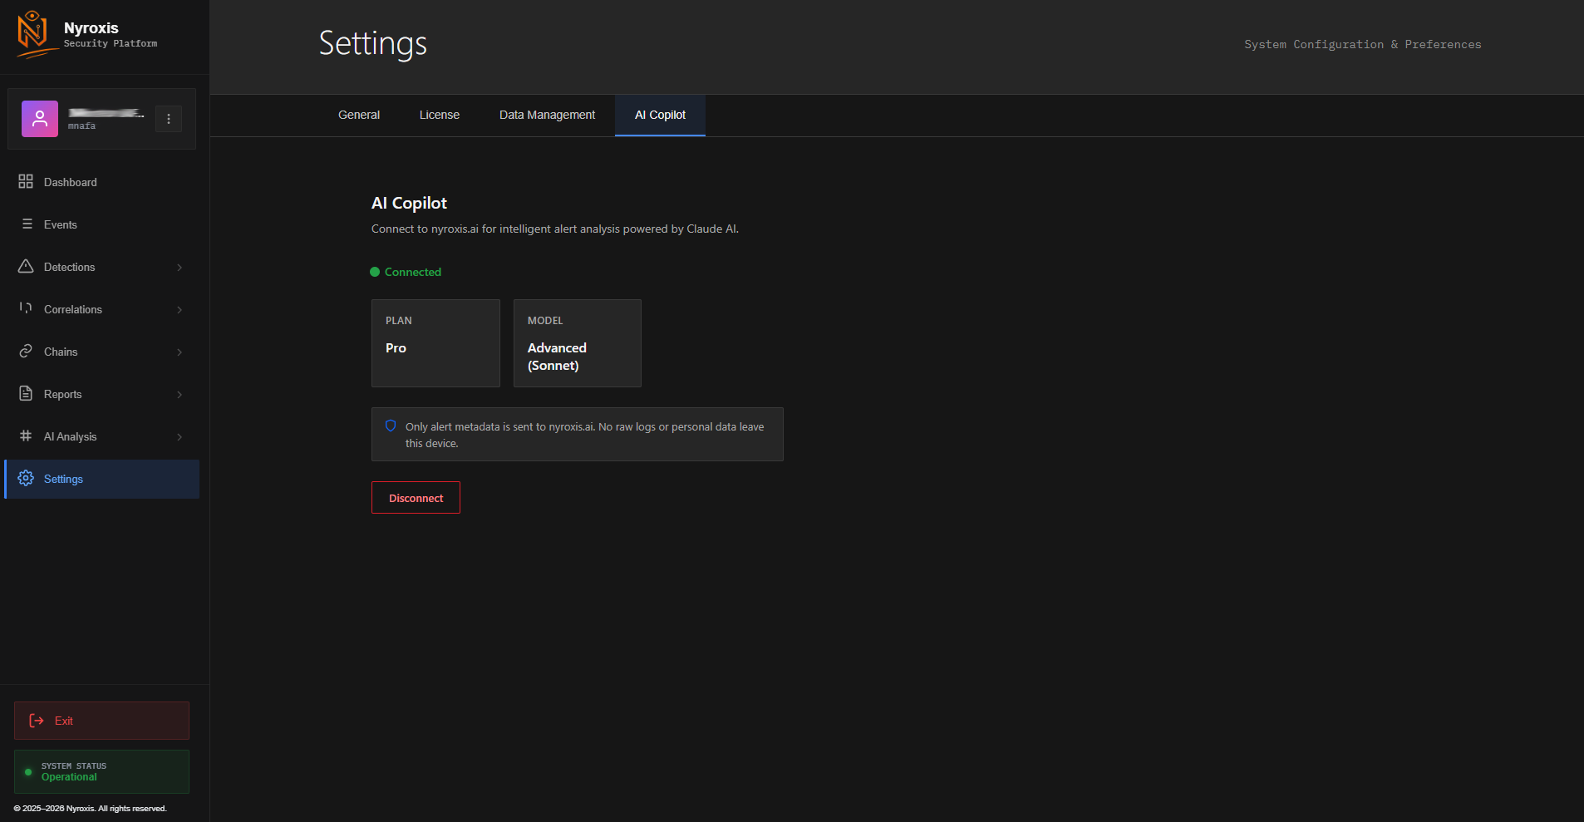Click the Pro plan card
The height and width of the screenshot is (822, 1584).
[435, 343]
